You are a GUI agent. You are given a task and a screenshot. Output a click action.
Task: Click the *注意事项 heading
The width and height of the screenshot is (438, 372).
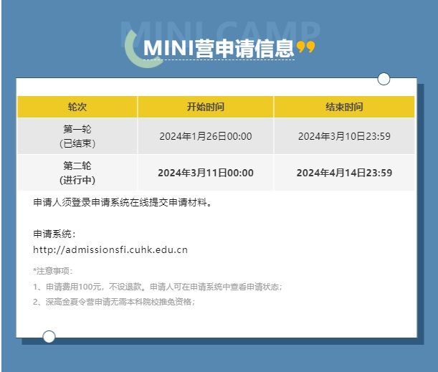(x=52, y=271)
